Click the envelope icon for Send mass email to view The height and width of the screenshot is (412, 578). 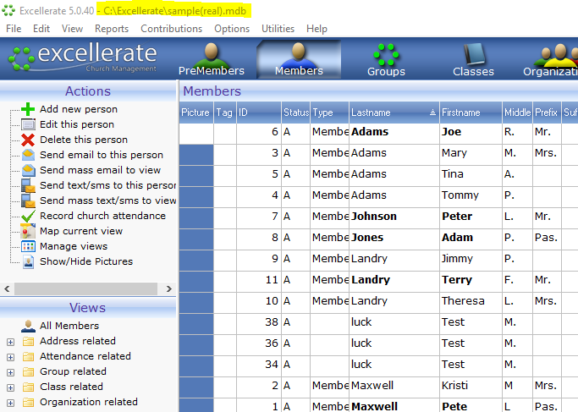(28, 170)
